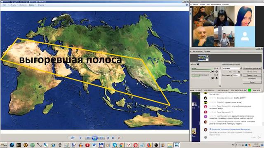The width and height of the screenshot is (264, 148).
Task: Open Skype from the taskbar
Action: pos(115,145)
